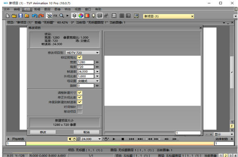Click the timeline window toolbar icon
The image size is (238, 157).
coord(100,16)
